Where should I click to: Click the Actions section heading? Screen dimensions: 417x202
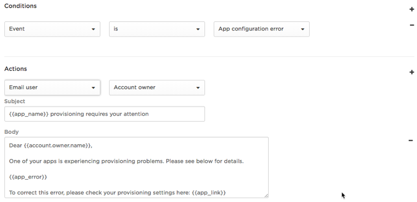(15, 69)
